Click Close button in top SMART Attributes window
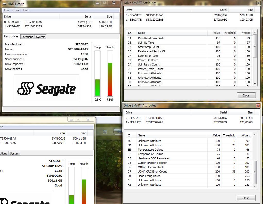The image size is (263, 204). click(x=246, y=95)
